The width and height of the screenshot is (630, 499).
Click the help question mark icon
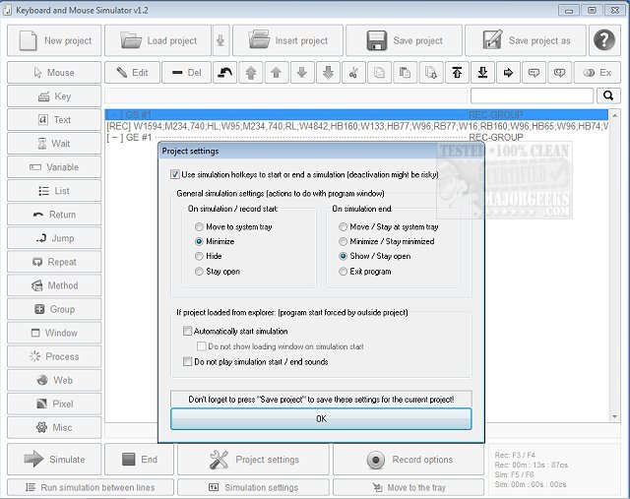click(x=602, y=41)
